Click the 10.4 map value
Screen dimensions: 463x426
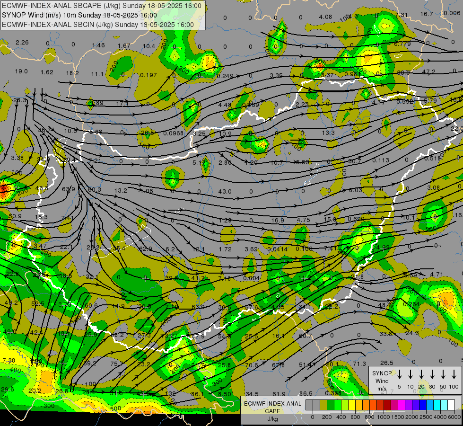click(x=149, y=46)
